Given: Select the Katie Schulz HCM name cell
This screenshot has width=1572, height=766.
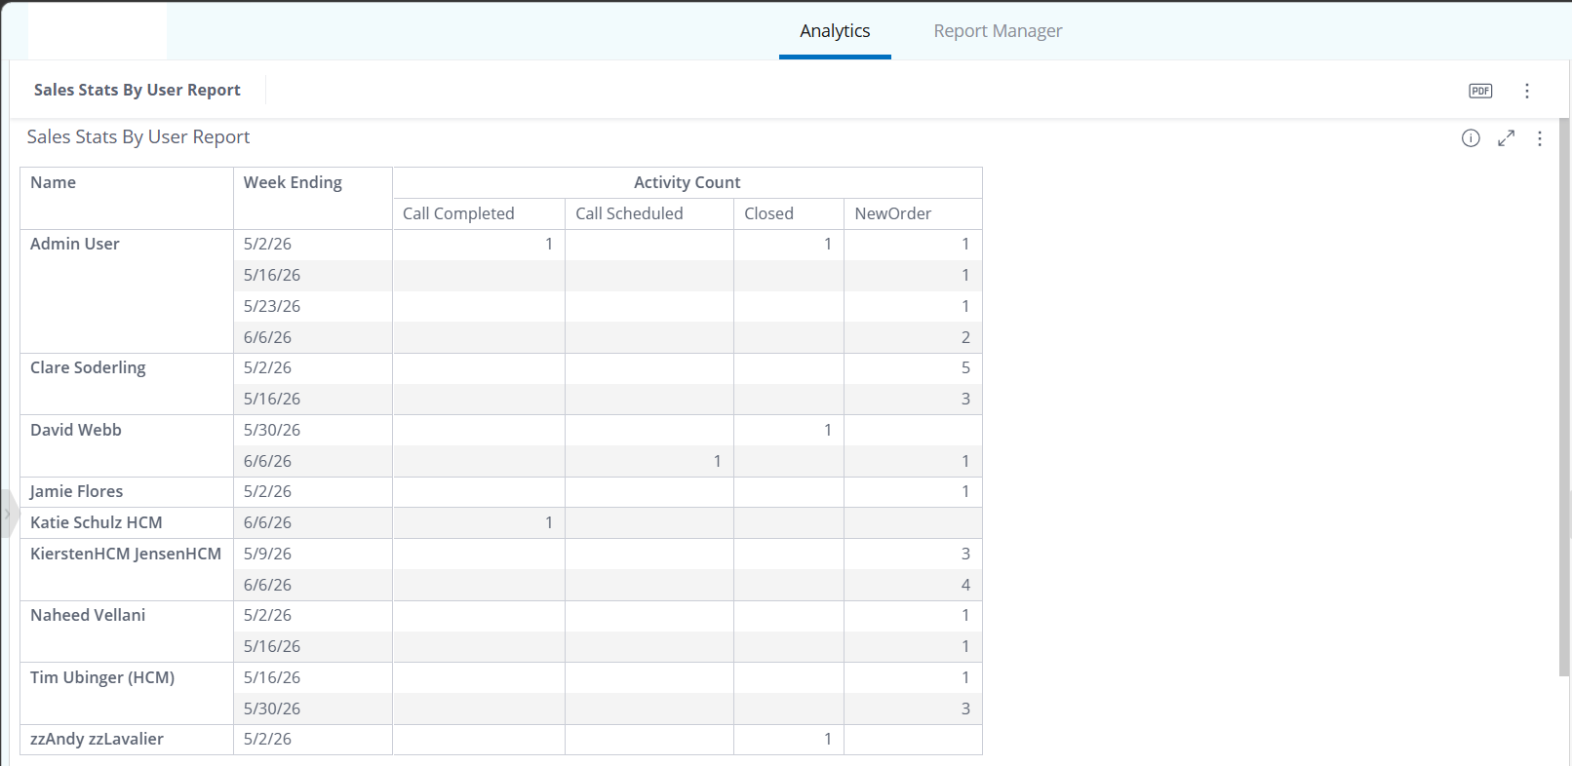Looking at the screenshot, I should 127,522.
